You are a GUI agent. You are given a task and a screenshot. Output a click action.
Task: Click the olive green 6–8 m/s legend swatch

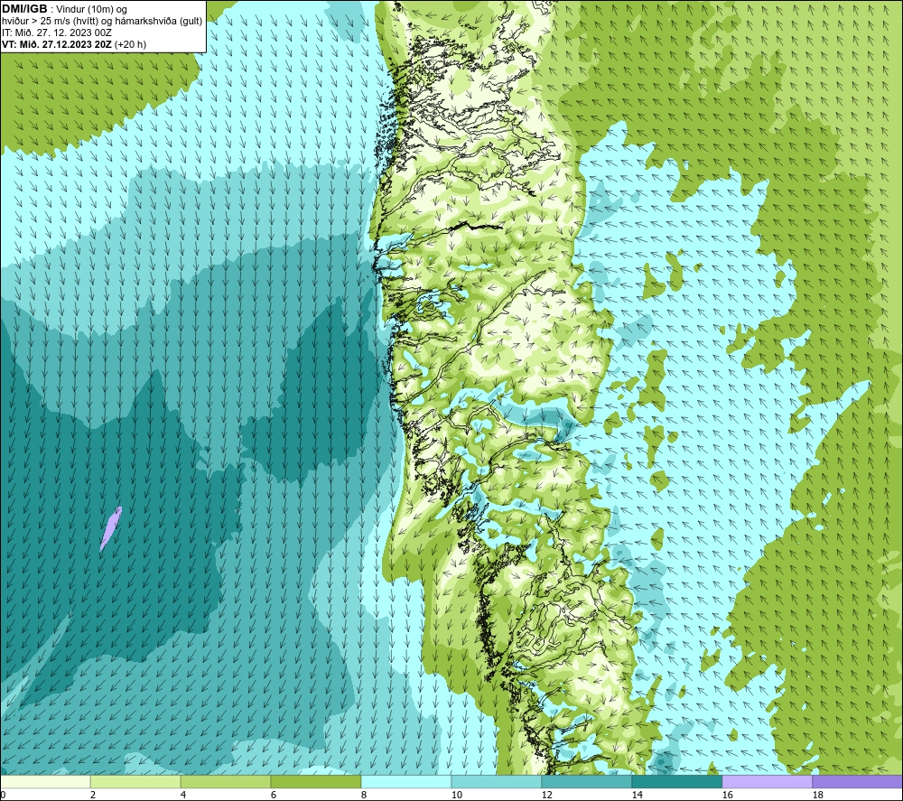coord(315,781)
